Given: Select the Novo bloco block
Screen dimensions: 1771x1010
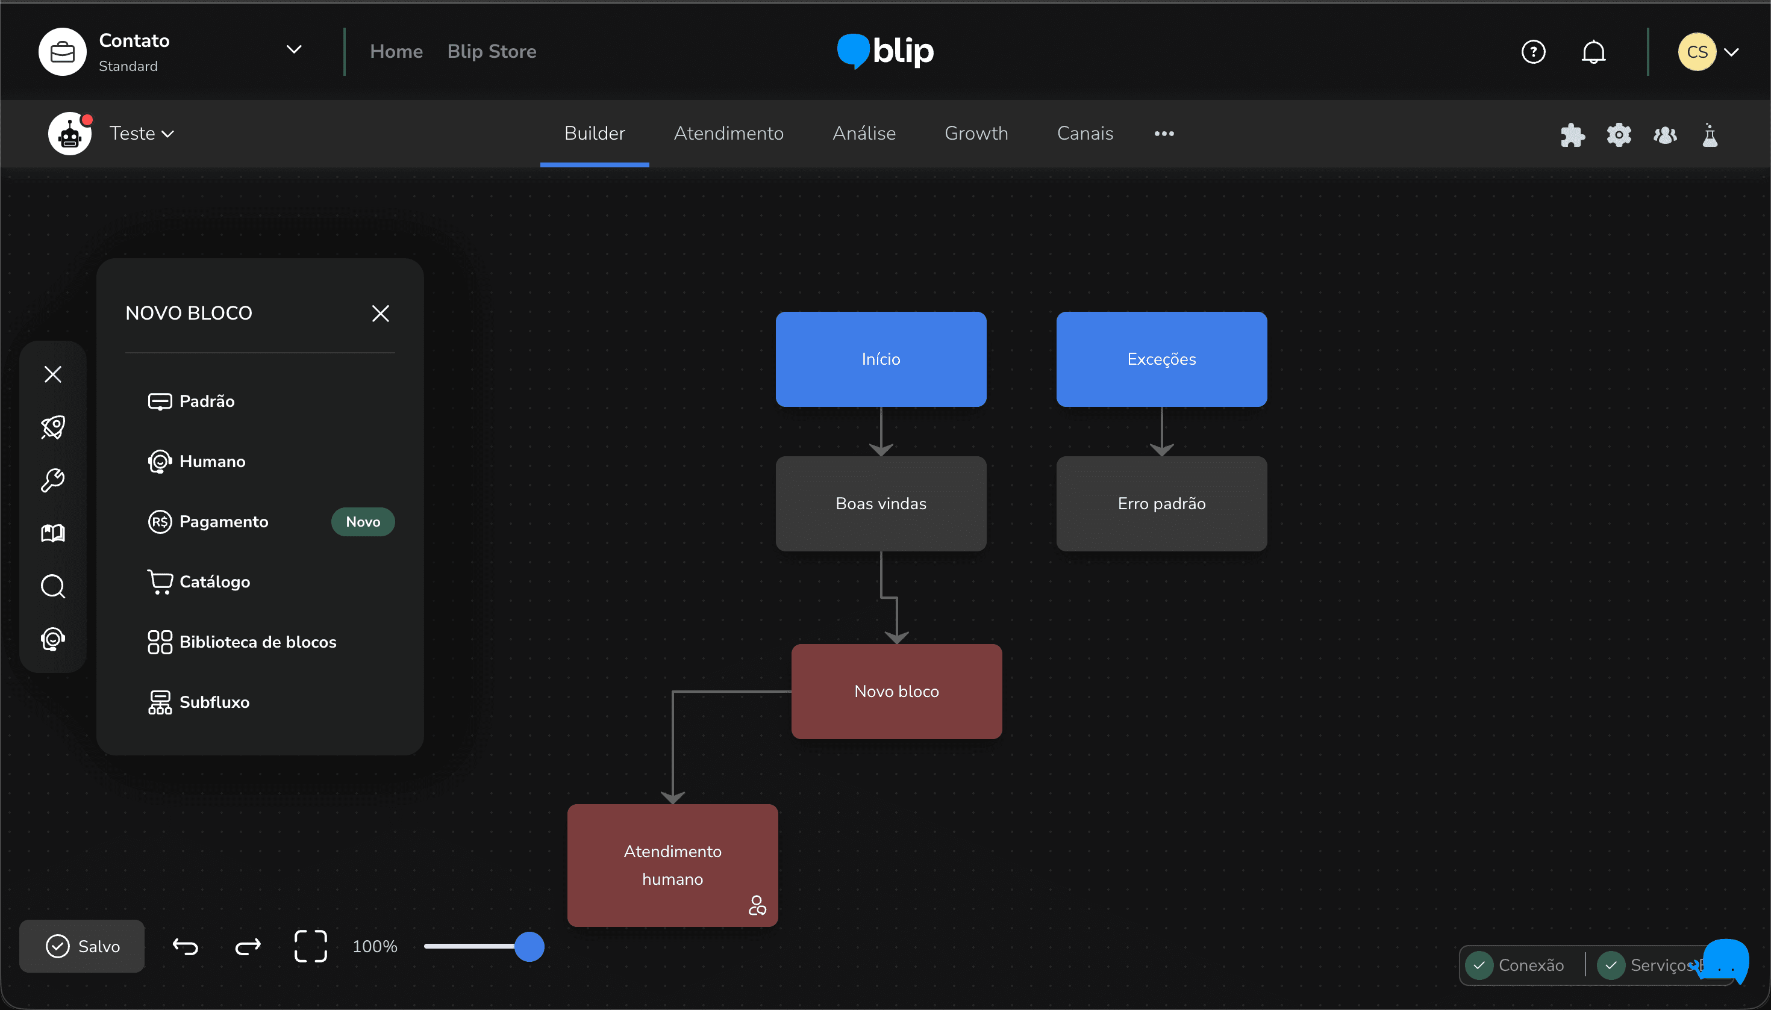Looking at the screenshot, I should click(x=896, y=692).
